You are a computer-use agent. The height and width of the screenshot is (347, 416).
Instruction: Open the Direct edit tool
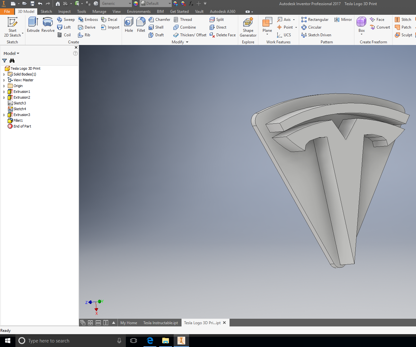pyautogui.click(x=218, y=27)
